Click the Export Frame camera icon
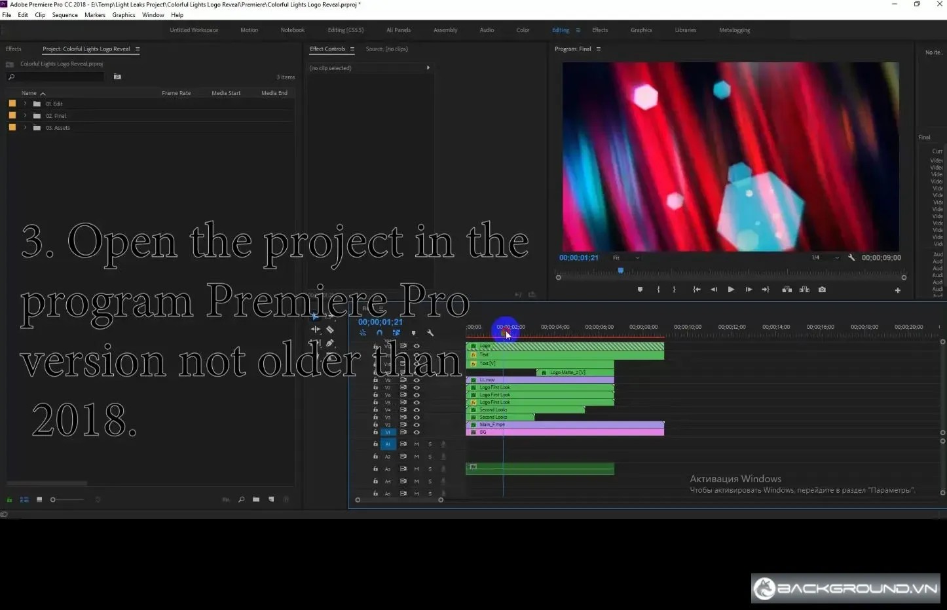 (822, 290)
